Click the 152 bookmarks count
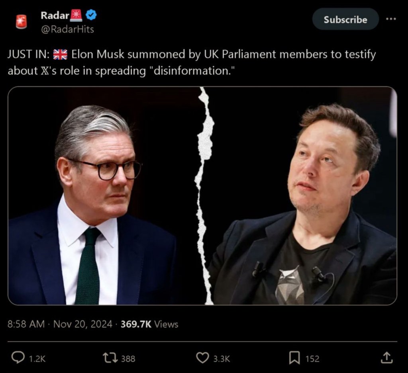This screenshot has height=373, width=408. (x=312, y=359)
